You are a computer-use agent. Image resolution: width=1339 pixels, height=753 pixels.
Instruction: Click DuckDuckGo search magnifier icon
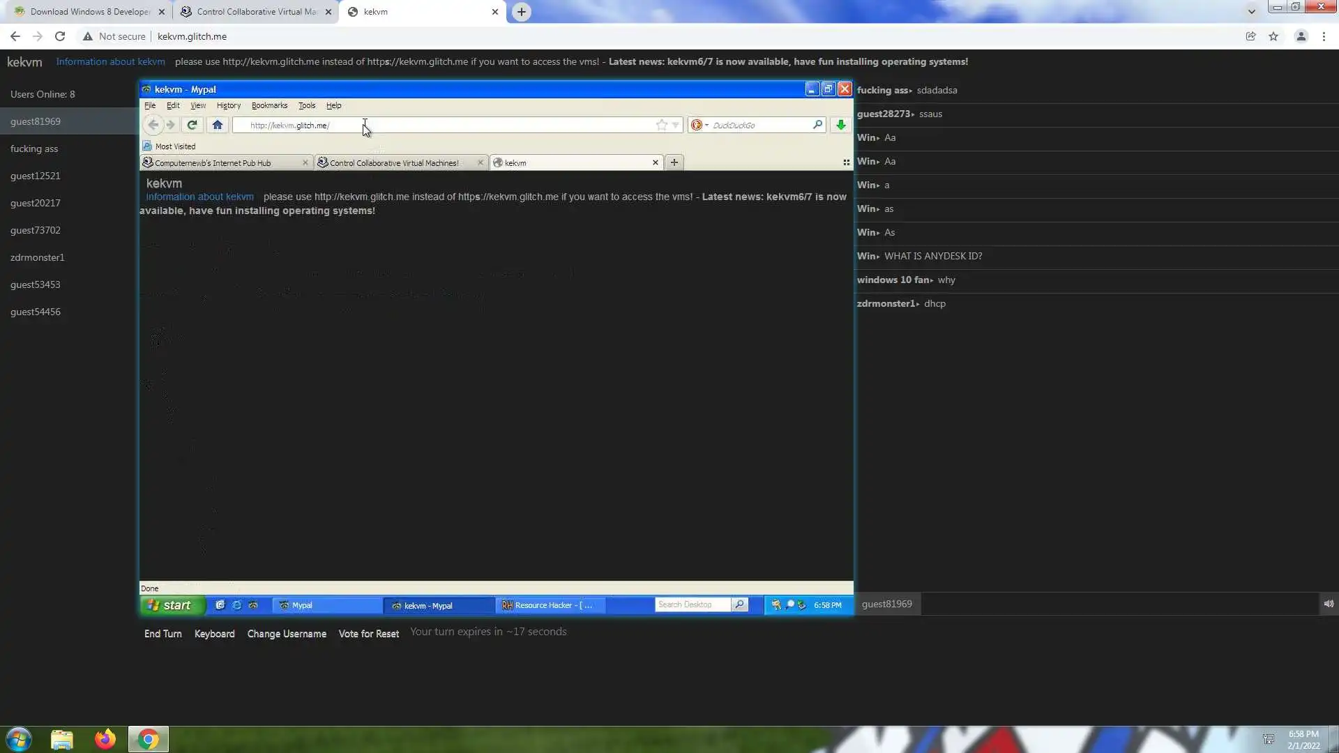[817, 125]
